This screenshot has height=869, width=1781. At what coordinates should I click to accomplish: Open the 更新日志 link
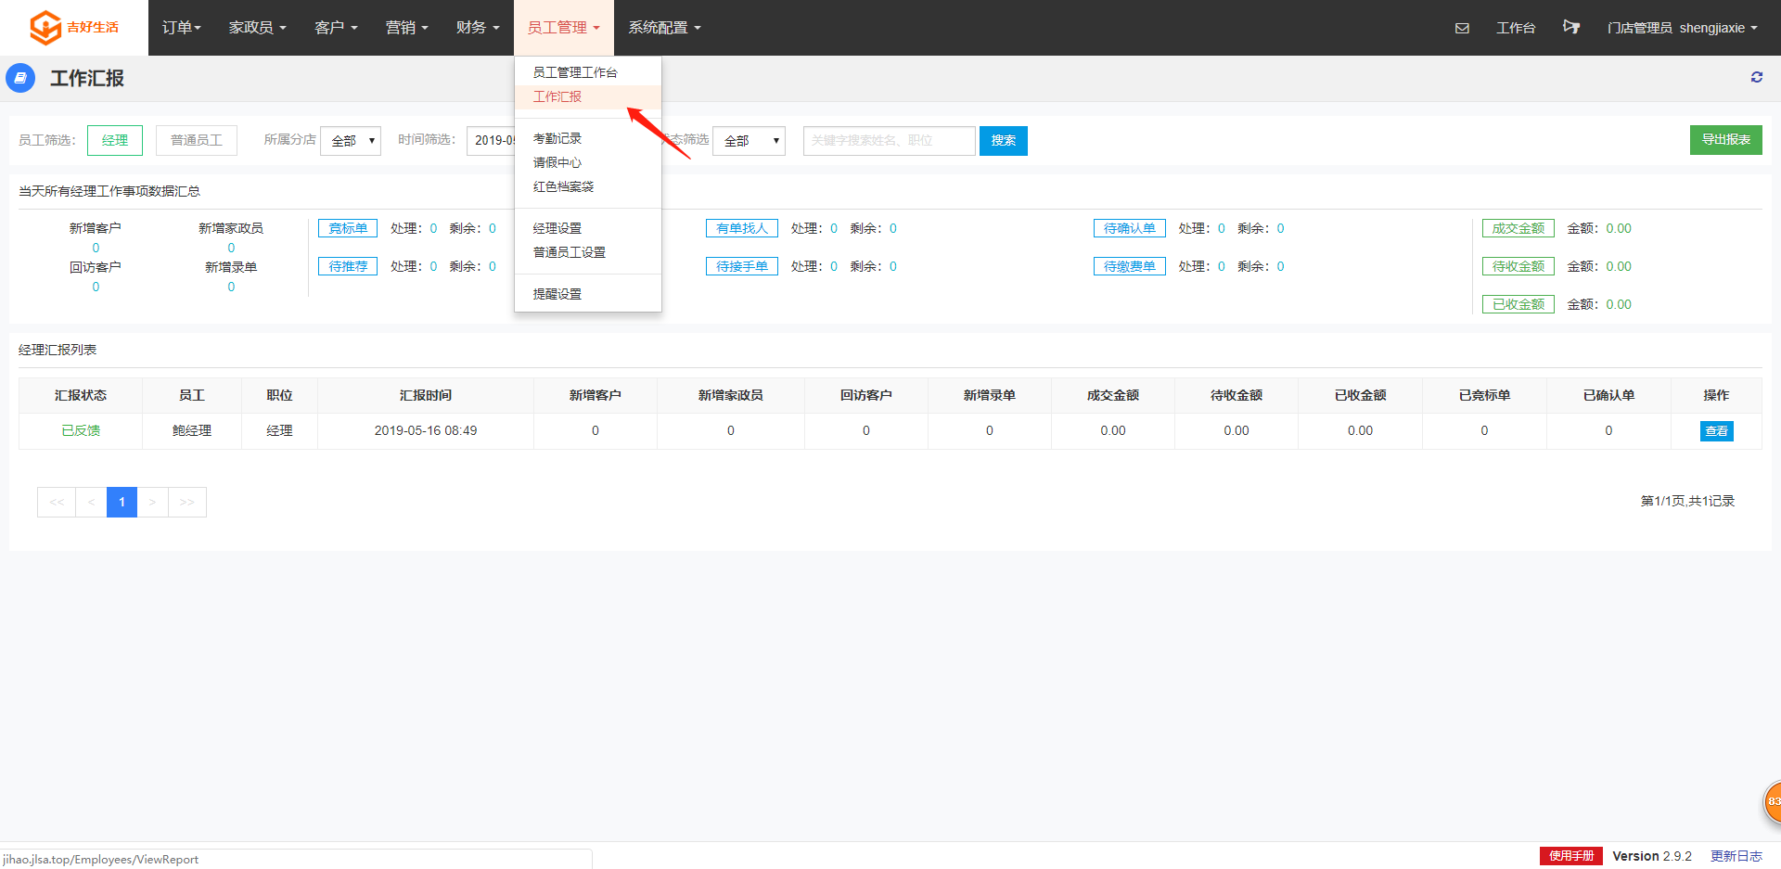[x=1736, y=856]
